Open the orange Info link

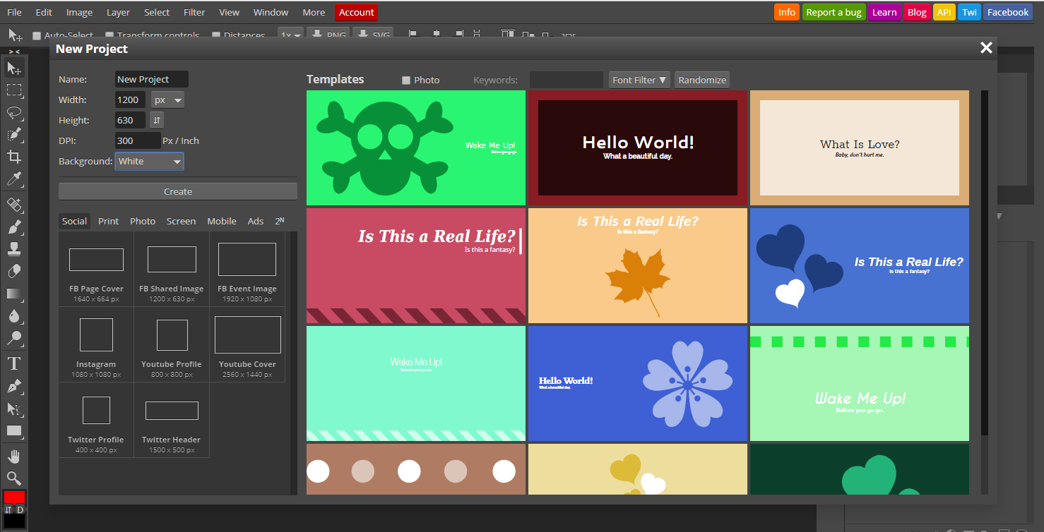(787, 12)
